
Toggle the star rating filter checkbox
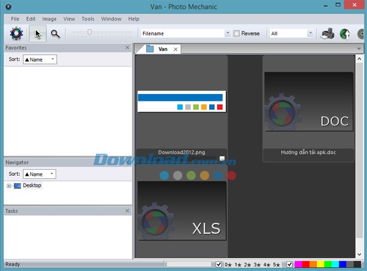click(x=219, y=264)
